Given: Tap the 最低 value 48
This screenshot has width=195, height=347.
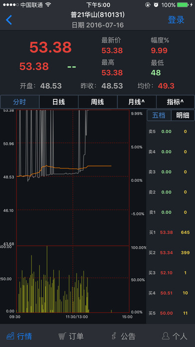Looking at the screenshot, I should tap(156, 73).
